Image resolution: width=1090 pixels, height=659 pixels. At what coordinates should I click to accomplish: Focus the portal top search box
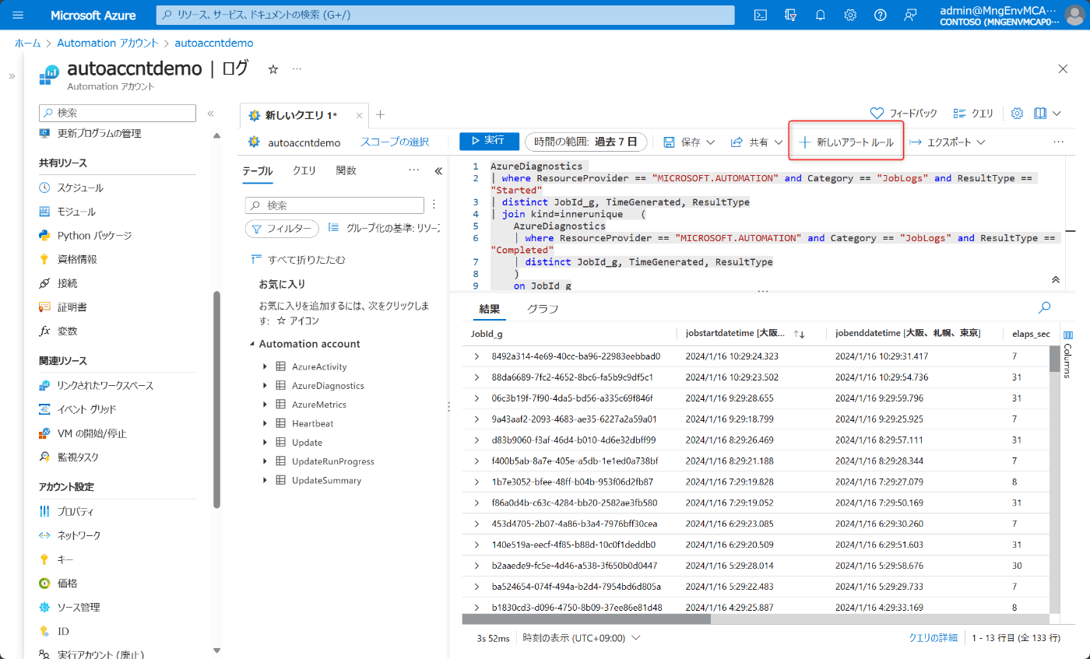point(445,15)
